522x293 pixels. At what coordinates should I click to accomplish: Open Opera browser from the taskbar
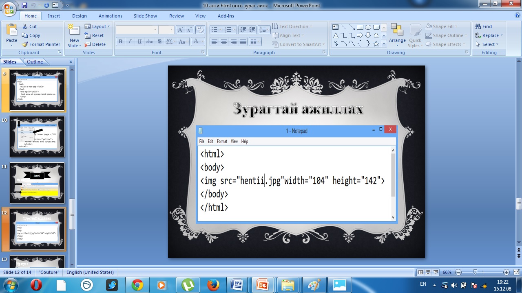(35, 285)
